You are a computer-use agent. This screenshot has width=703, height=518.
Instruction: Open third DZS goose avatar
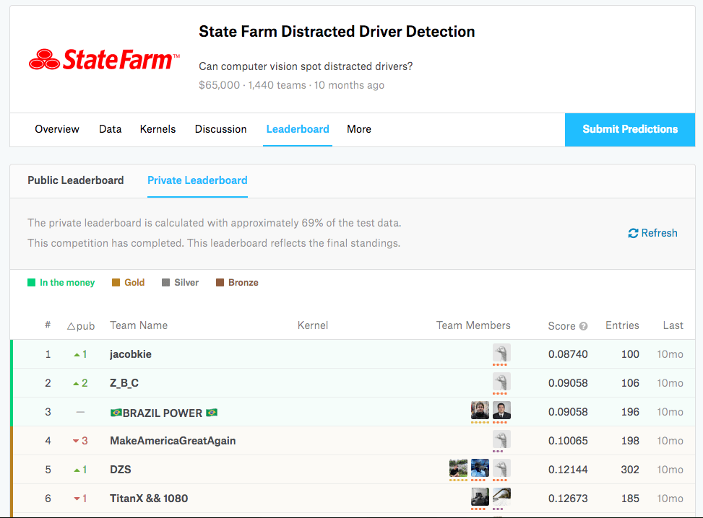[501, 467]
